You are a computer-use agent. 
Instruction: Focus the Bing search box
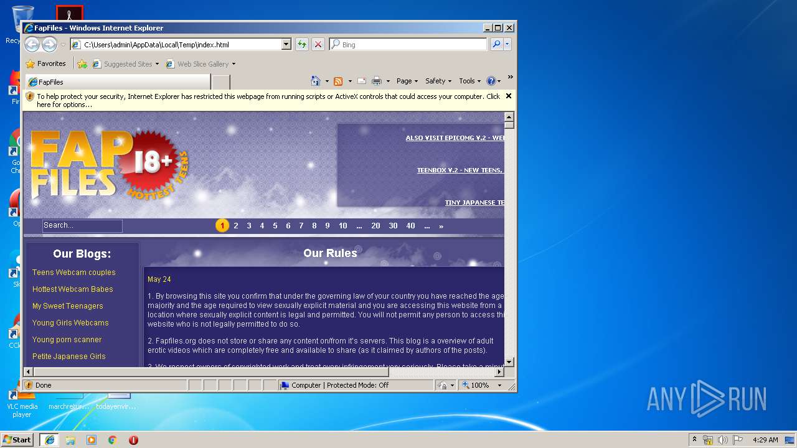[x=408, y=44]
